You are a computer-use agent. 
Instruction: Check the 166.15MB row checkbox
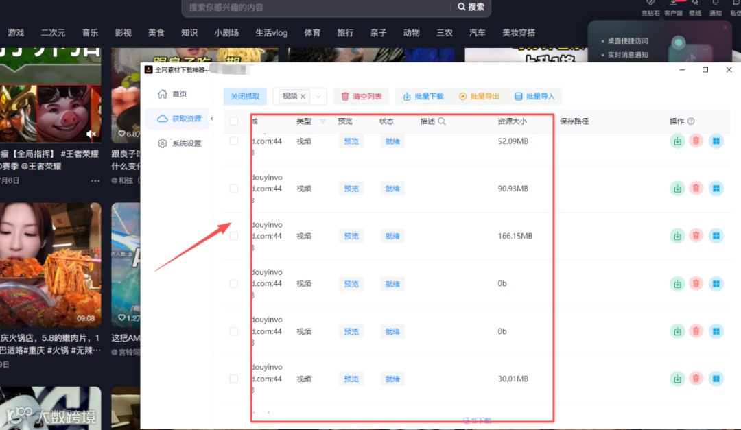tap(234, 236)
